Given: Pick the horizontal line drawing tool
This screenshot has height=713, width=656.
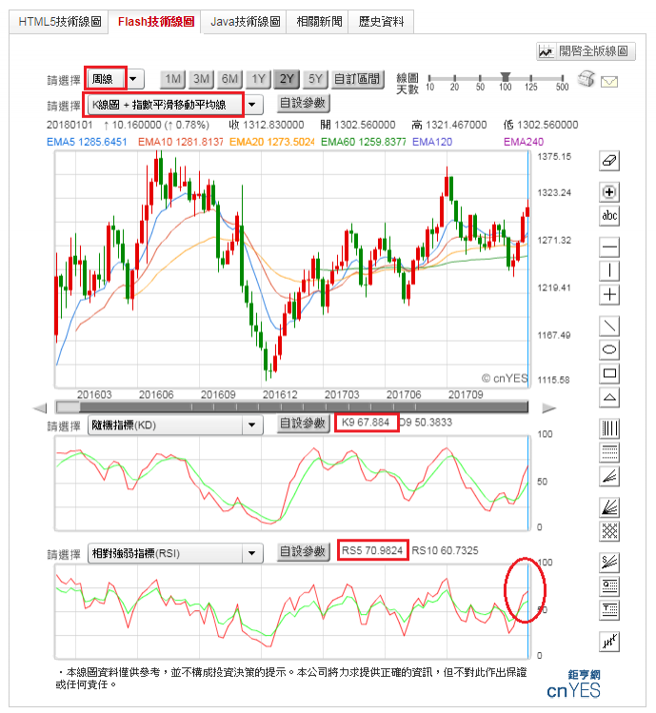Looking at the screenshot, I should [x=609, y=248].
